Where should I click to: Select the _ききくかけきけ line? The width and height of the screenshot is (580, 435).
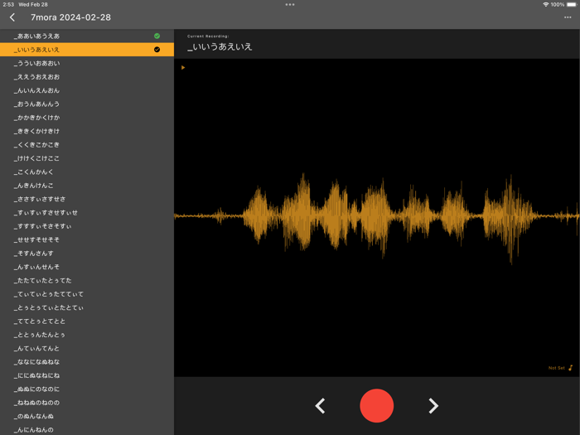click(x=87, y=131)
